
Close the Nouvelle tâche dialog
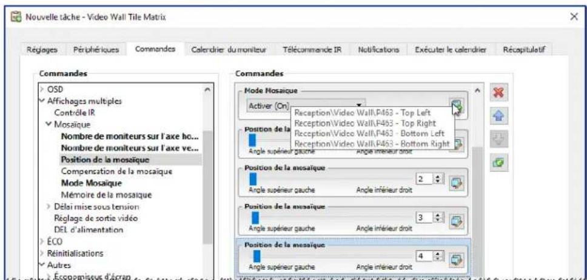(x=574, y=17)
